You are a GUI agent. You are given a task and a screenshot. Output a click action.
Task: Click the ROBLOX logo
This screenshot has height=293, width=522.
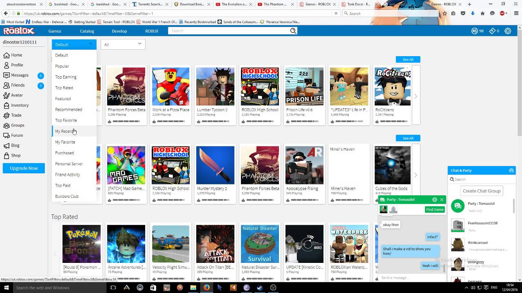coord(19,31)
